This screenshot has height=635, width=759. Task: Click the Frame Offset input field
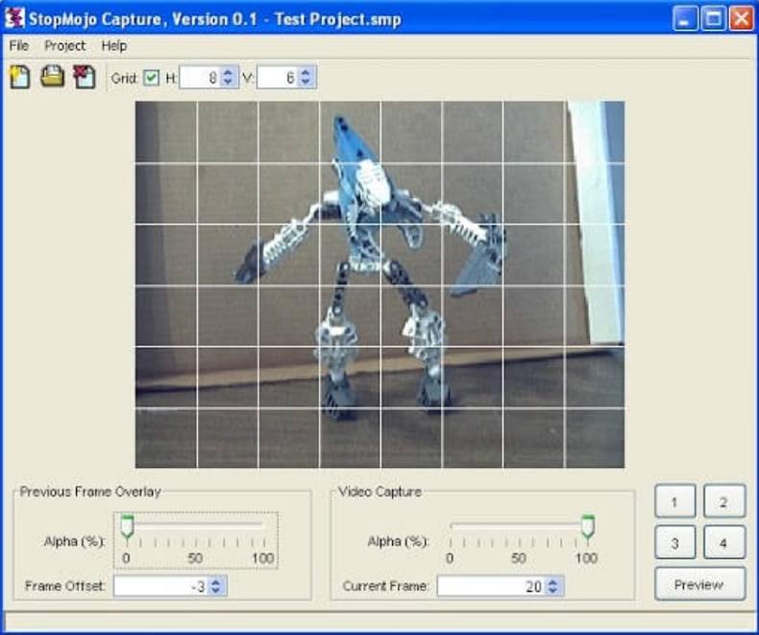click(161, 586)
